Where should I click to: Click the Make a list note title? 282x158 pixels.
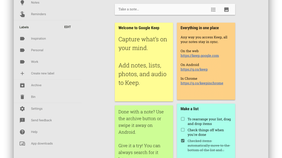point(190,109)
